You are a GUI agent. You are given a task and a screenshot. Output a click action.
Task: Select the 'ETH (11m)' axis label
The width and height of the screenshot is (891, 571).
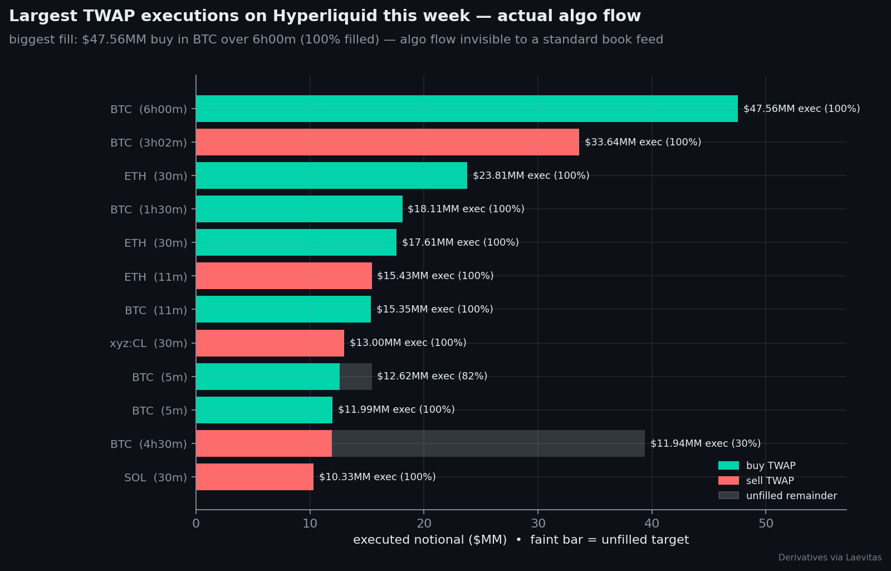tap(156, 277)
